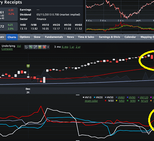Select the pointer cursor chart tool
Viewport: 154px width, 141px height.
26,47
